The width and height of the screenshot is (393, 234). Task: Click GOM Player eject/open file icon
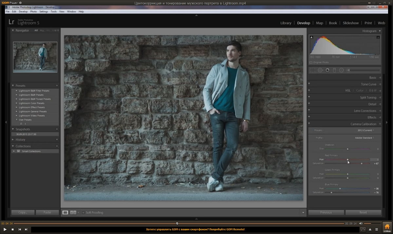(370, 229)
